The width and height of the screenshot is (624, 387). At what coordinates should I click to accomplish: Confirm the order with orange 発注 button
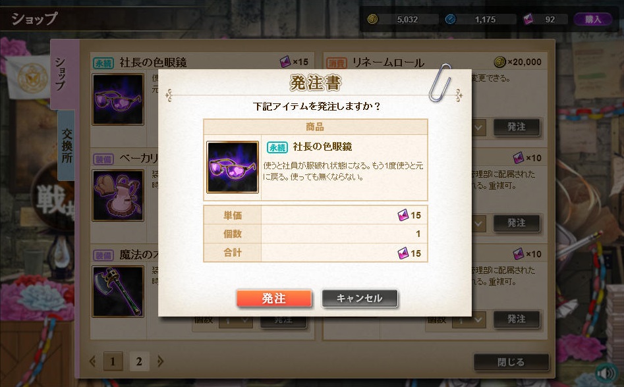pos(274,298)
